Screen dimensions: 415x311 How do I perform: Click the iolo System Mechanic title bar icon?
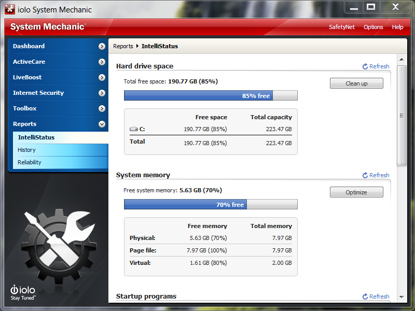[9, 9]
